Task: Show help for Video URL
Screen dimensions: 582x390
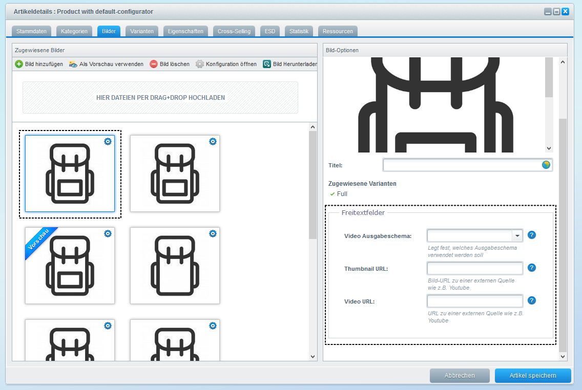Action: click(x=531, y=300)
